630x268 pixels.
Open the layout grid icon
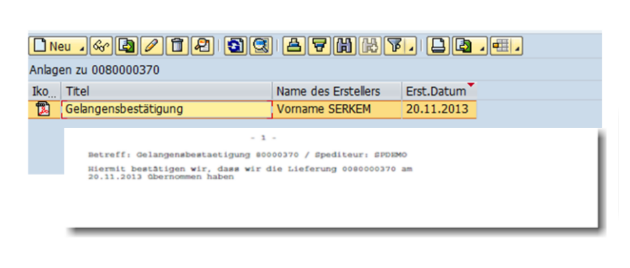coord(500,46)
